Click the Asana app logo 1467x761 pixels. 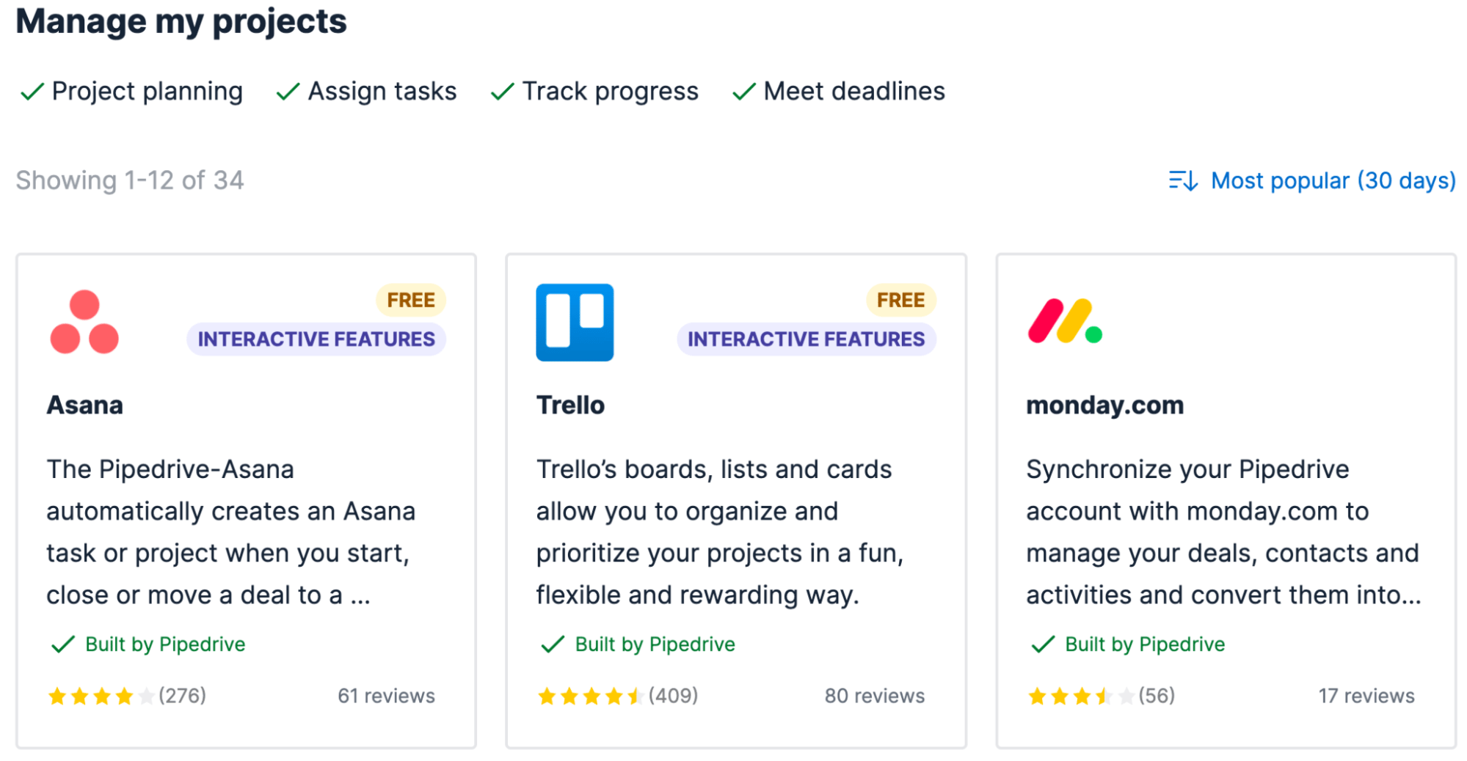[x=86, y=323]
